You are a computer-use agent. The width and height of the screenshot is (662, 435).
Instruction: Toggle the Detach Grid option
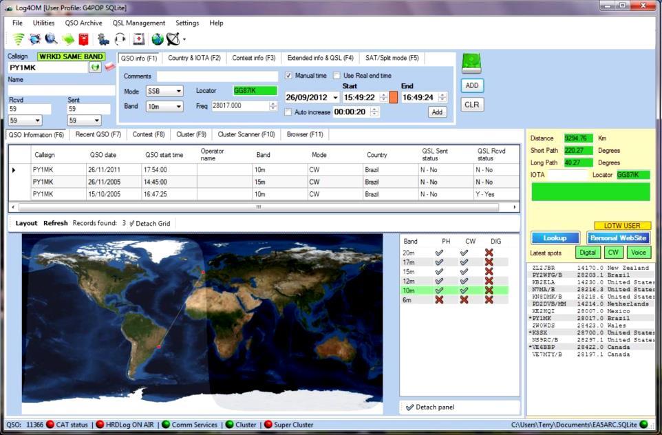(149, 224)
